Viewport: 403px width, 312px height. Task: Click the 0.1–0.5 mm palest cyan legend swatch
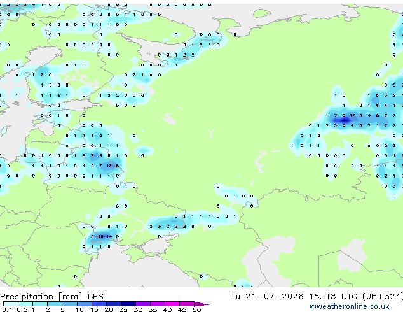(x=11, y=304)
